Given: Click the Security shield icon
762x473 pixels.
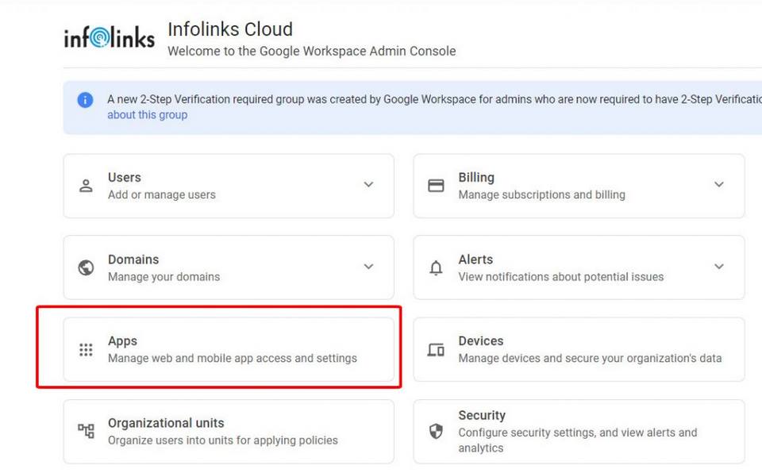Looking at the screenshot, I should [x=436, y=431].
